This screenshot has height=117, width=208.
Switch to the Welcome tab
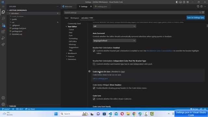(x=68, y=6)
